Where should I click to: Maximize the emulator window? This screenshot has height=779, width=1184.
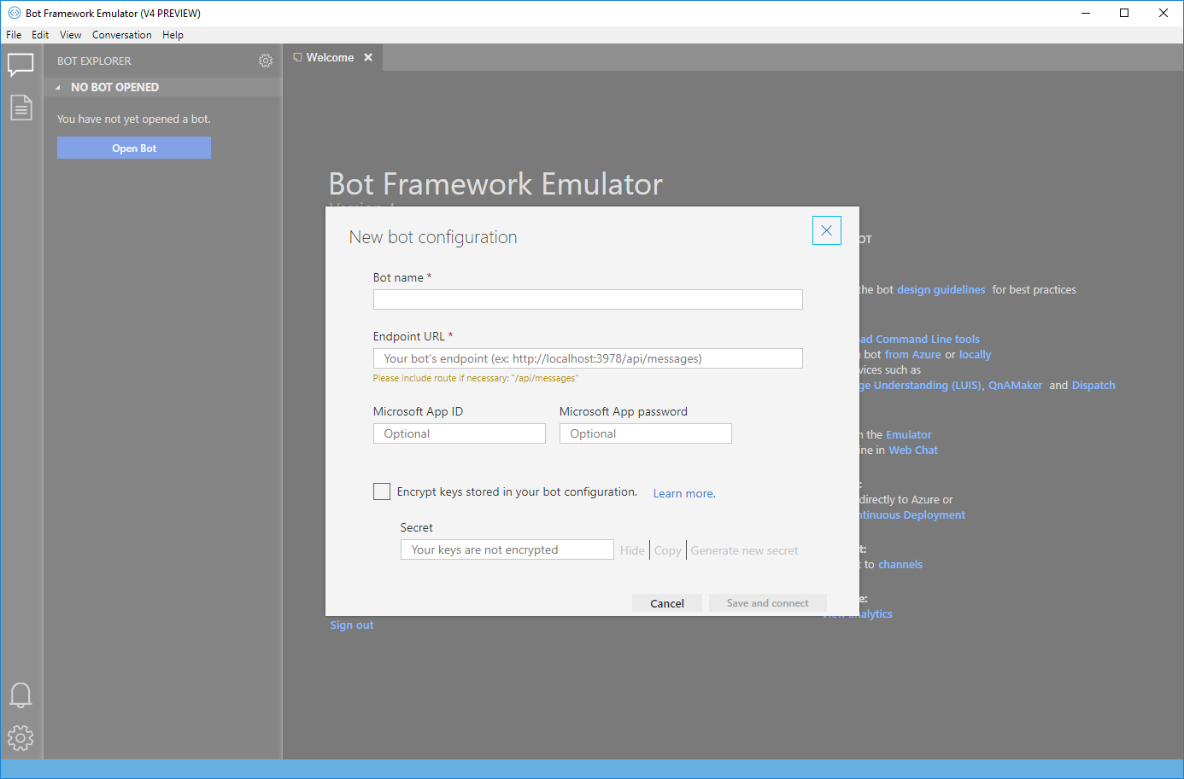[x=1124, y=13]
